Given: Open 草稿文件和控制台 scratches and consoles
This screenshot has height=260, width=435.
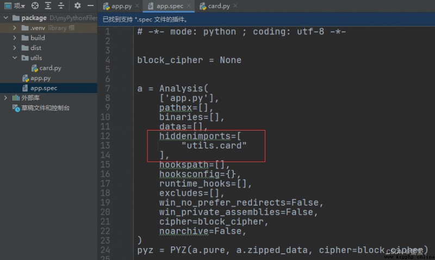Looking at the screenshot, I should (x=48, y=108).
